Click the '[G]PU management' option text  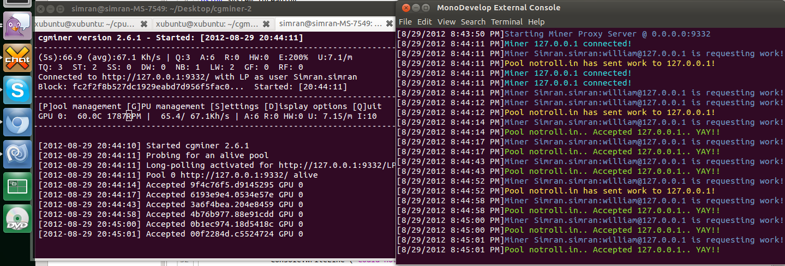tap(165, 106)
